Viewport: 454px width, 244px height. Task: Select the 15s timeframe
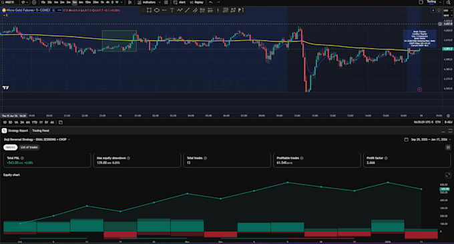pos(43,2)
